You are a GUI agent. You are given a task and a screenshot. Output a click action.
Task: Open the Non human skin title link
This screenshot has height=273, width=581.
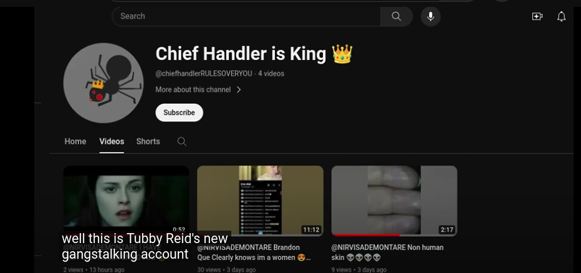pyautogui.click(x=387, y=252)
